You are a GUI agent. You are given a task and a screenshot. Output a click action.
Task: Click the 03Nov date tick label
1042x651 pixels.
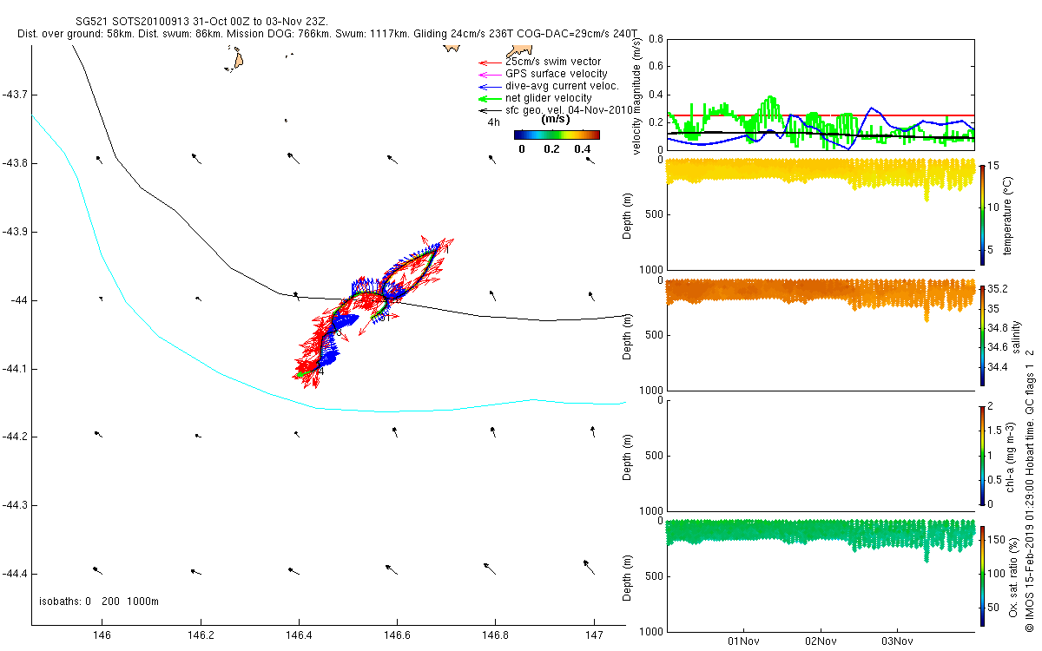click(897, 641)
